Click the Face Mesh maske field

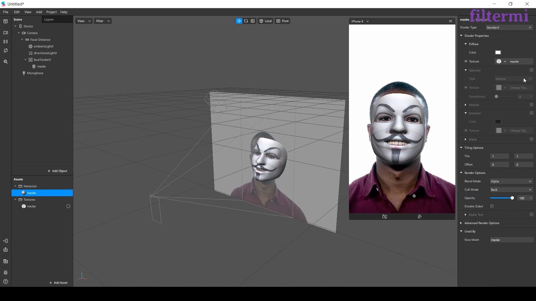(x=512, y=240)
